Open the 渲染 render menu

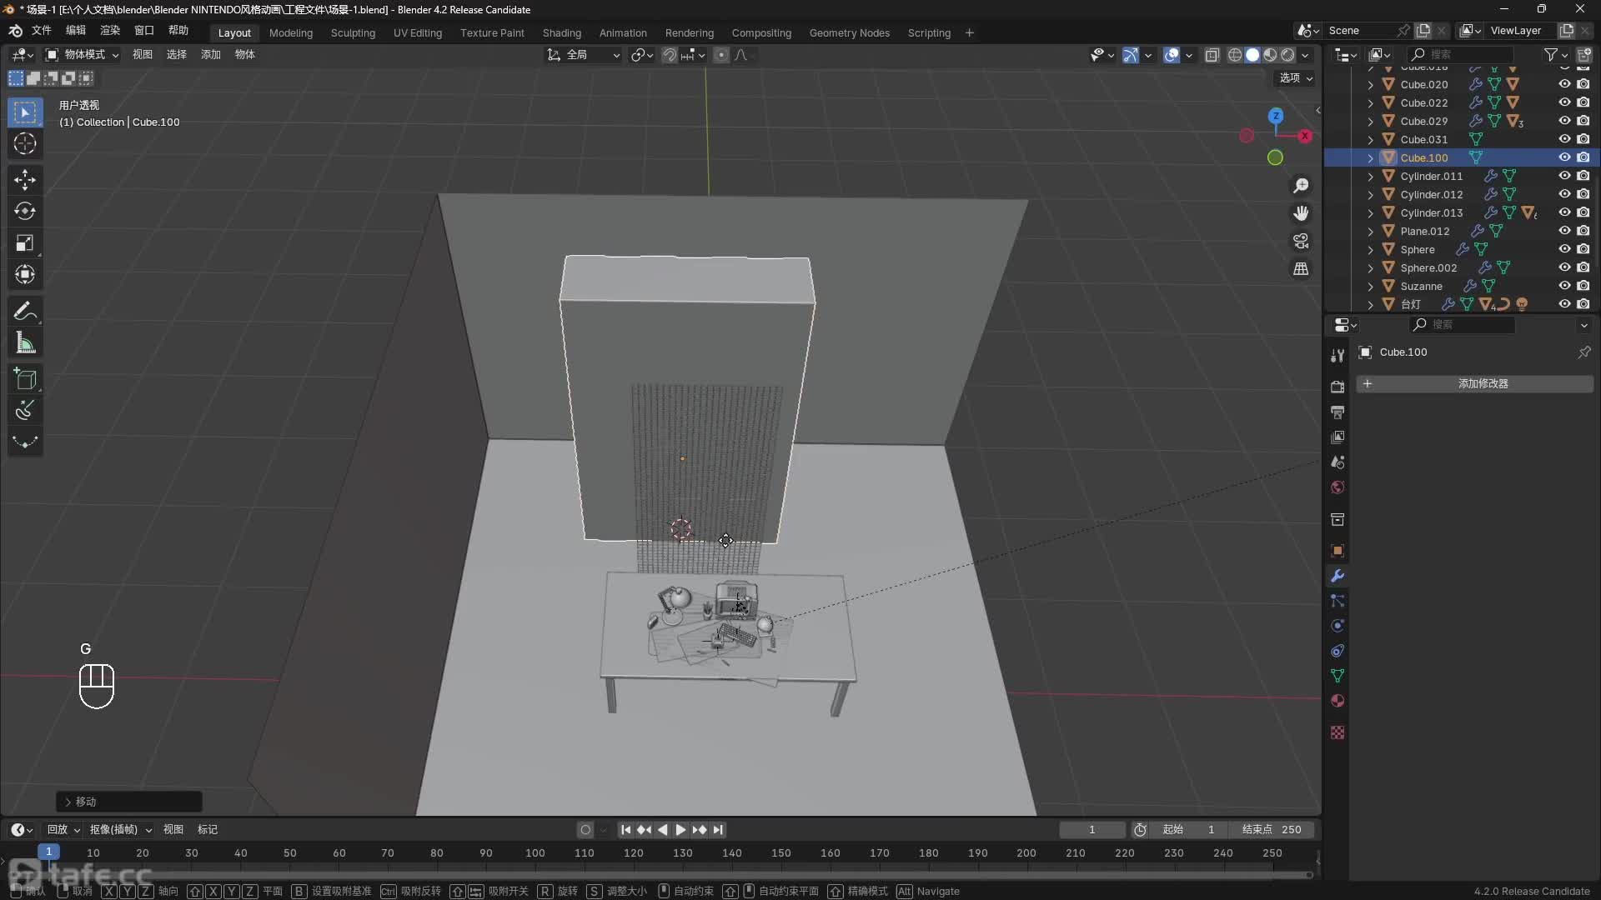110,30
